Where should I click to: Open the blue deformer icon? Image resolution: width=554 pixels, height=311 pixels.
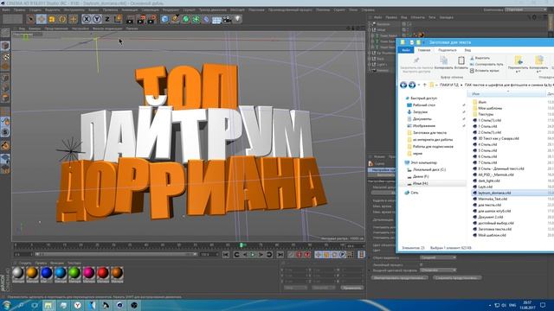coord(206,19)
